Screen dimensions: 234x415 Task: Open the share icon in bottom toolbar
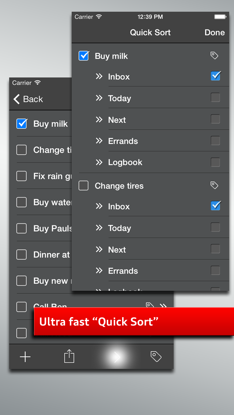69,356
